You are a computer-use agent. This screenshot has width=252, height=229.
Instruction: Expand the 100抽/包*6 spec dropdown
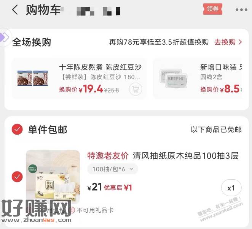pyautogui.click(x=113, y=169)
